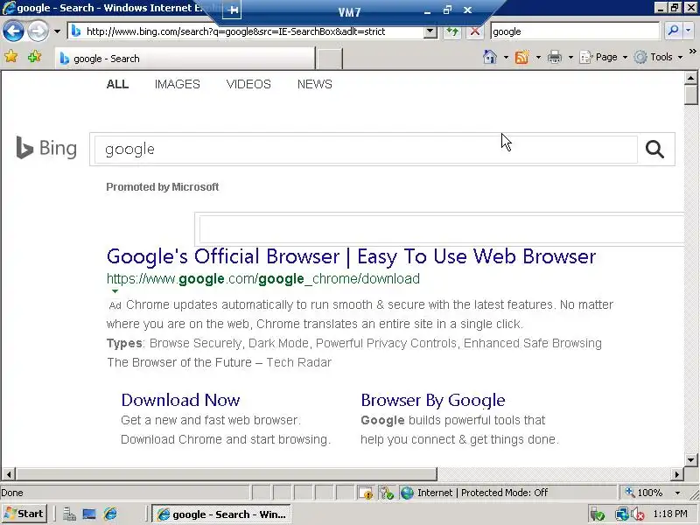Image resolution: width=700 pixels, height=525 pixels.
Task: Switch to the NEWS results tab
Action: point(315,84)
